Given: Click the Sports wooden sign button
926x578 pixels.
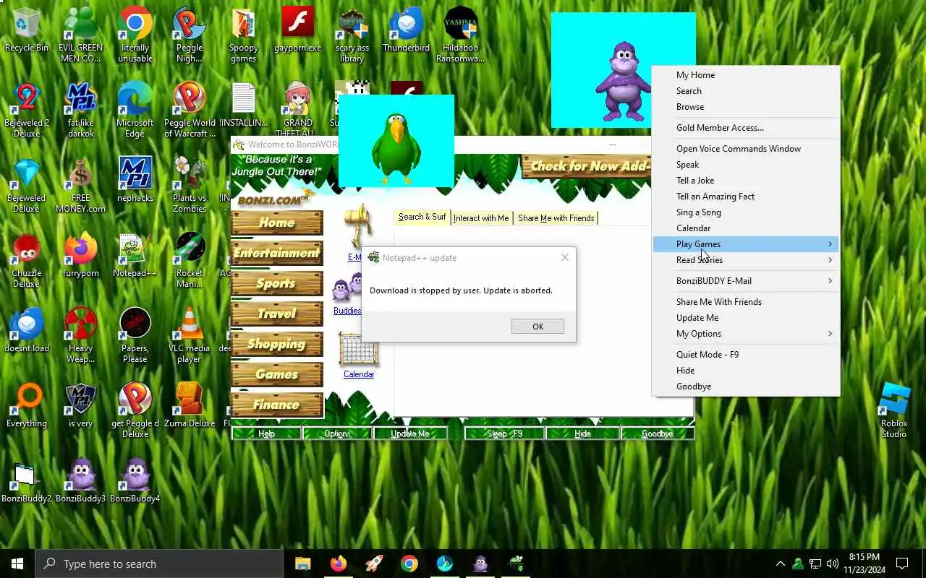Looking at the screenshot, I should click(x=276, y=284).
